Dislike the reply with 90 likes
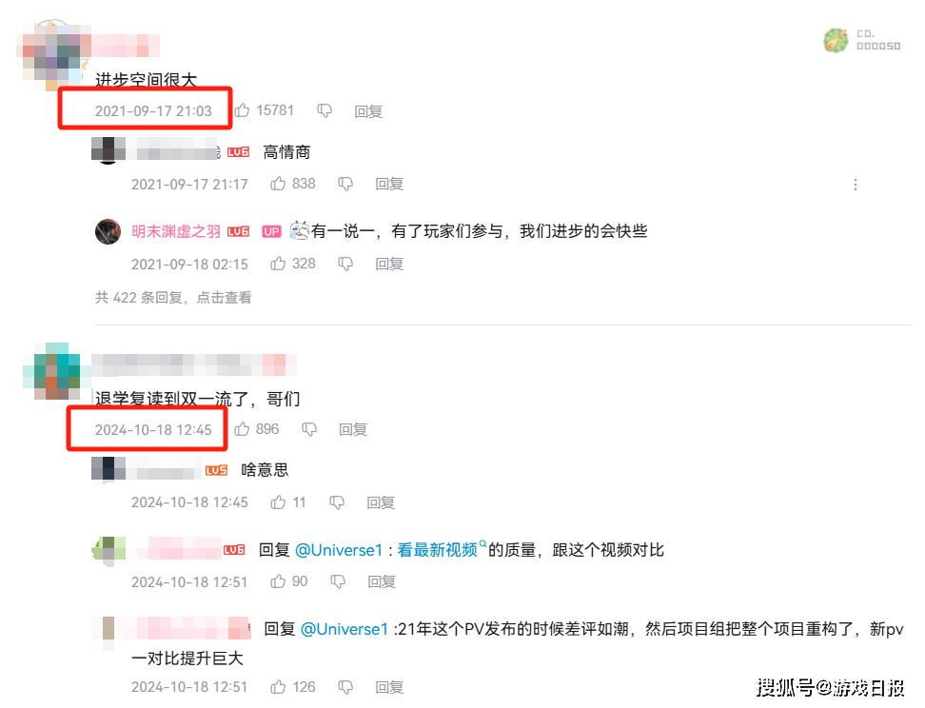Viewport: 925px width, 708px height. pyautogui.click(x=338, y=581)
